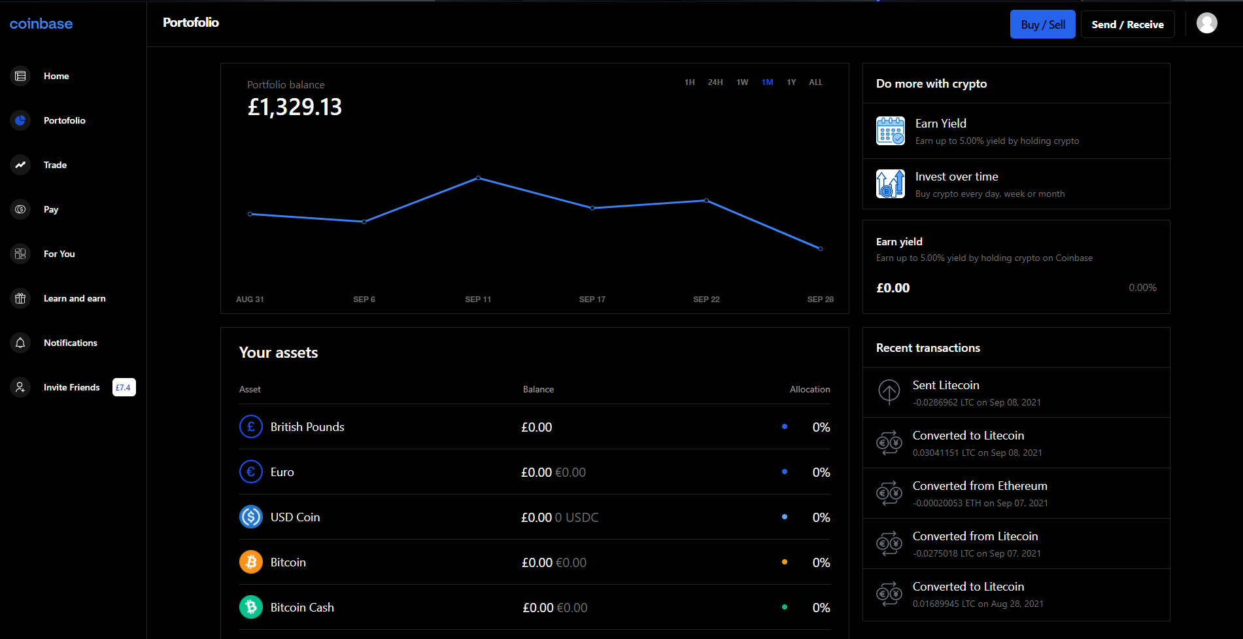Click the Recent transactions heading
Screen dimensions: 1243x639
click(928, 348)
